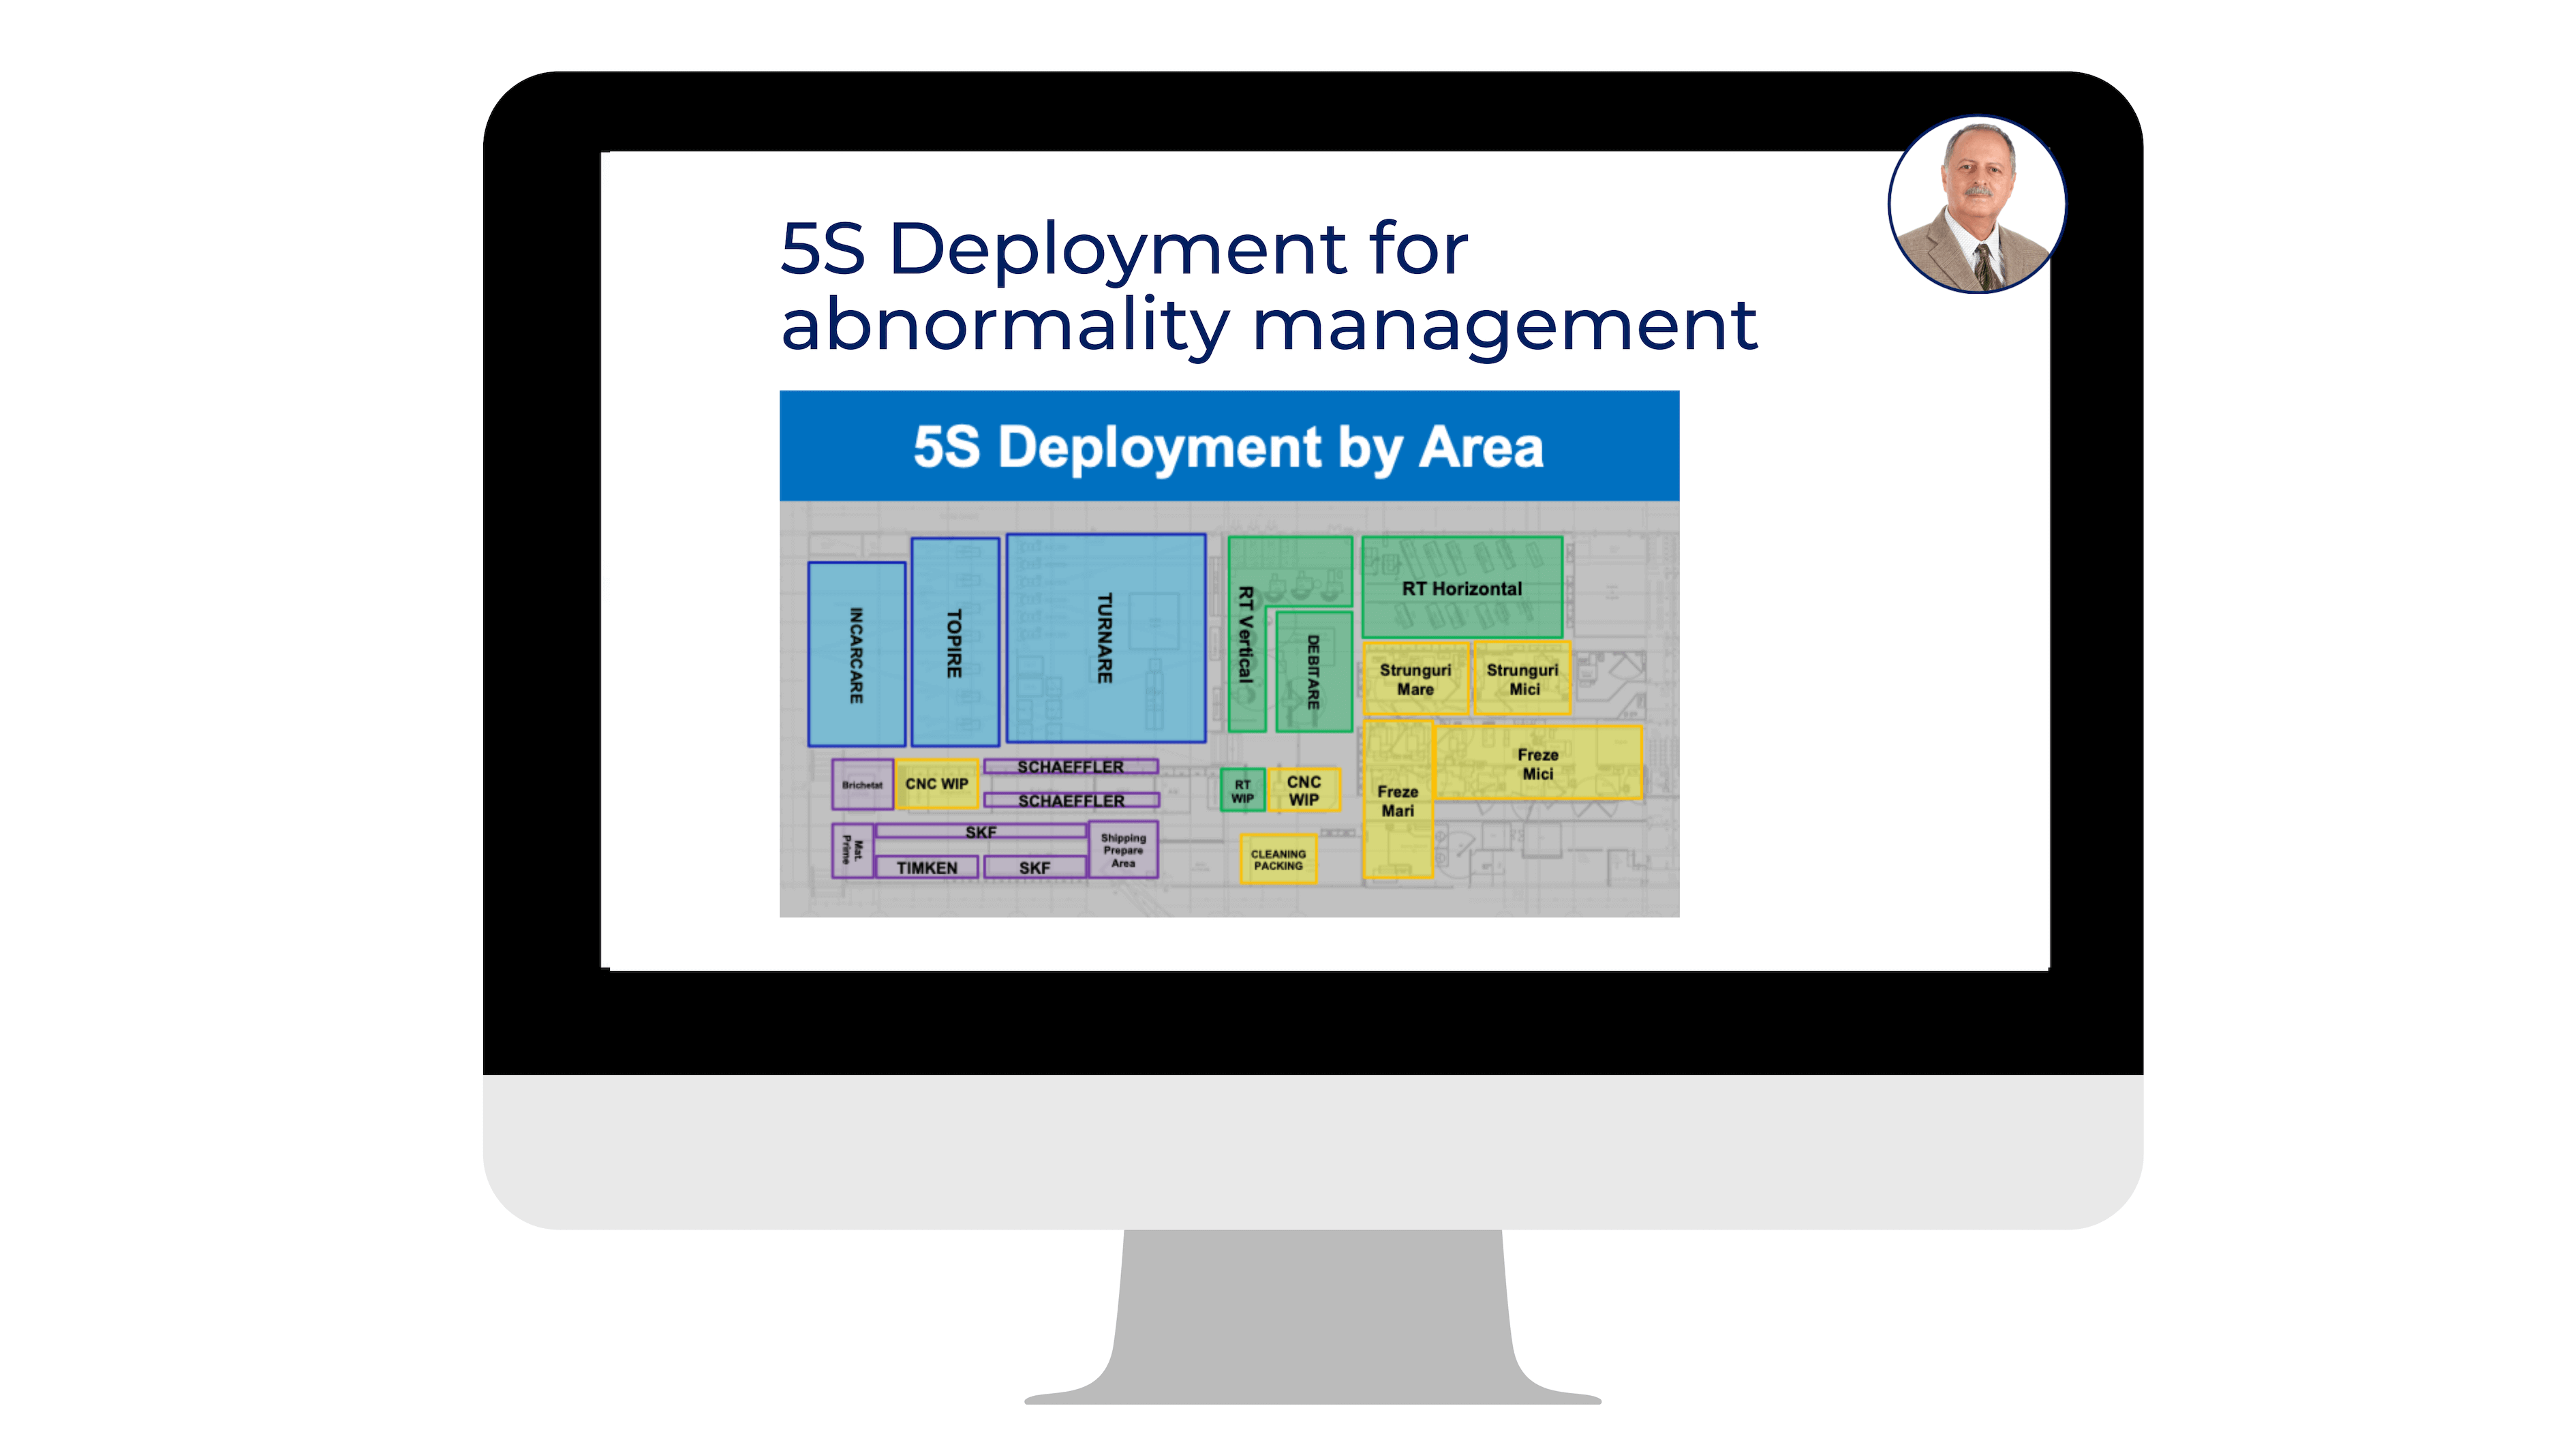Select the TURNARE blue area block
The image size is (2576, 1449).
click(1106, 638)
